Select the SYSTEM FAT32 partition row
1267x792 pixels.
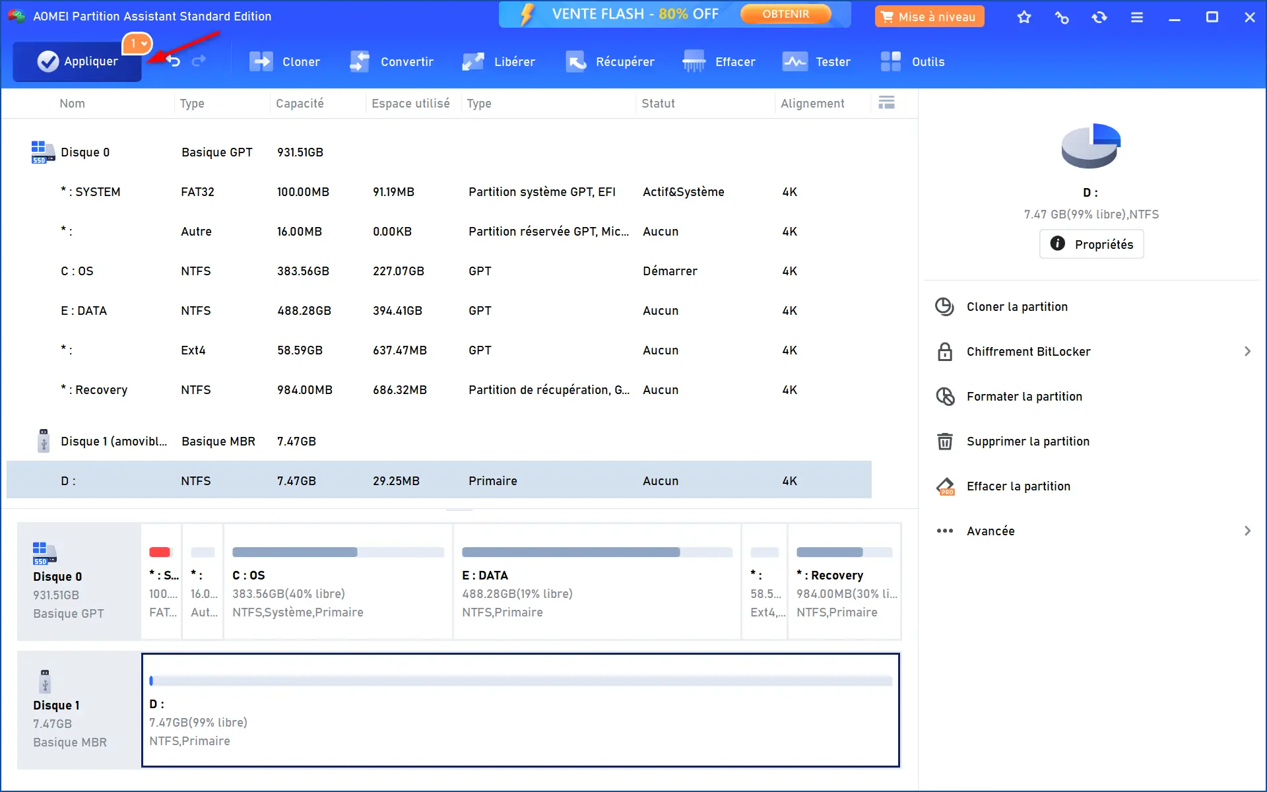click(x=439, y=192)
